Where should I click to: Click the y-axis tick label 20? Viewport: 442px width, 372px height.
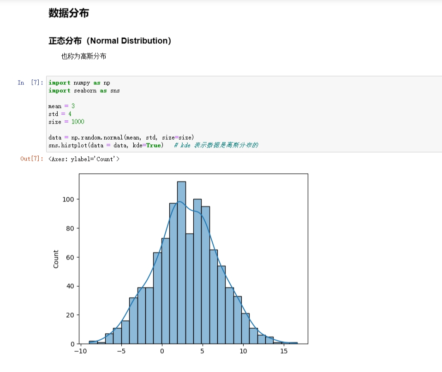[70, 315]
